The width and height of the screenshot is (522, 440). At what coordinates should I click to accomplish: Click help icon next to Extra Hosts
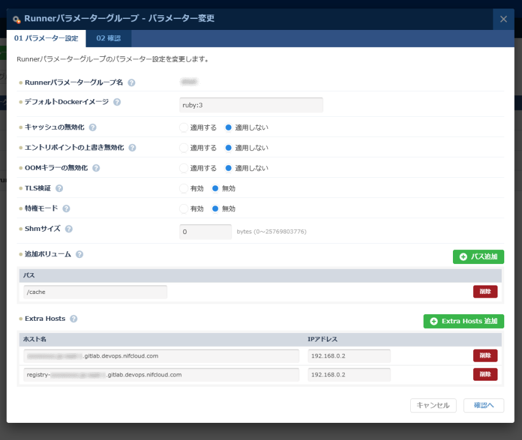(x=74, y=319)
